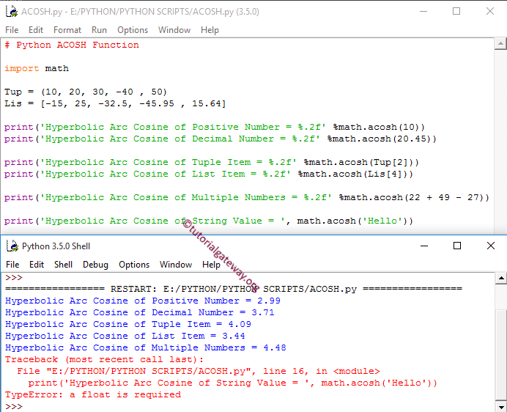Click the '# Python ACOSH Function' comment line
The image size is (507, 412).
point(72,45)
